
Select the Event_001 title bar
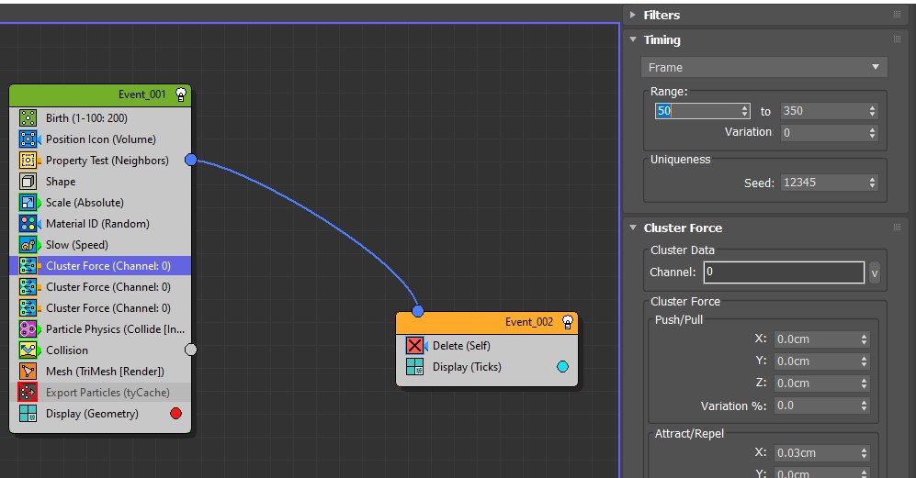coord(100,95)
